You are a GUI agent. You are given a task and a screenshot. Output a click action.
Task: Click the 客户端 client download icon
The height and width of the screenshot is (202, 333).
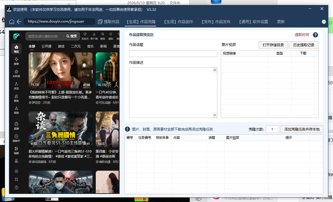click(x=94, y=36)
